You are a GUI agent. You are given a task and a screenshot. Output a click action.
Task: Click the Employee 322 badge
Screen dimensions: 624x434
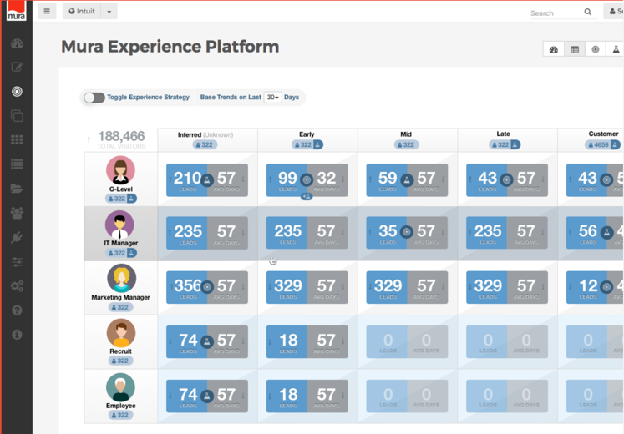(120, 415)
